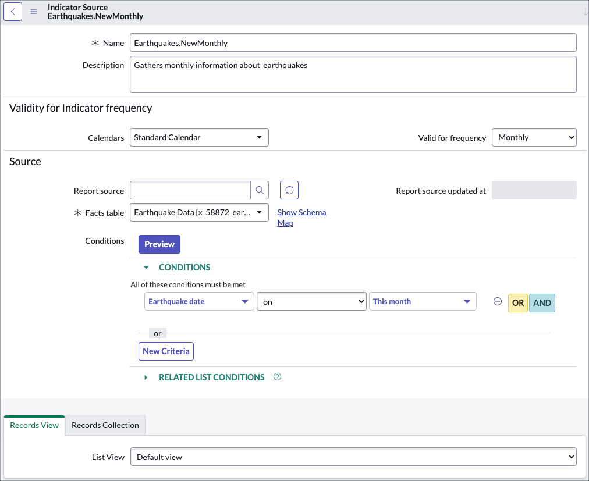Open the Report source record lookup magnifier
589x481 pixels.
point(260,190)
